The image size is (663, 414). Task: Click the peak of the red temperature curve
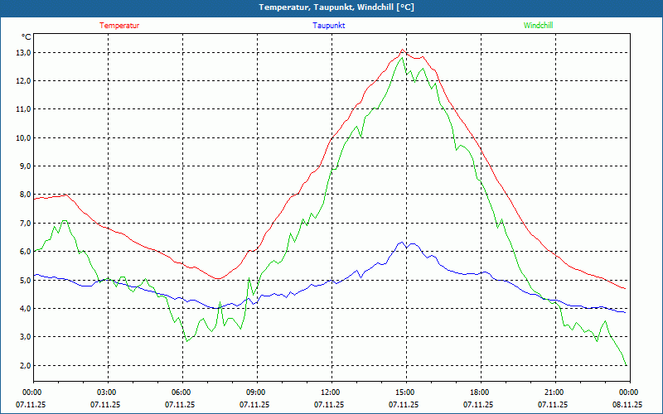(x=403, y=50)
